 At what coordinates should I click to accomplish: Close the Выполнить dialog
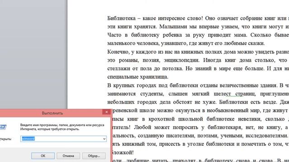point(107,112)
